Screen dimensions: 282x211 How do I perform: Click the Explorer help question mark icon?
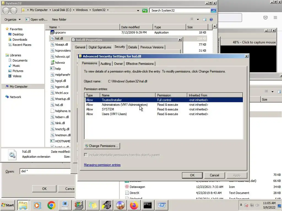click(x=211, y=20)
